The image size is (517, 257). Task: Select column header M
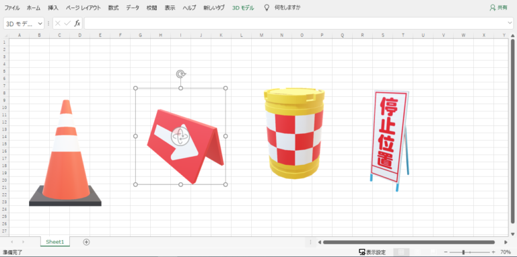point(261,35)
